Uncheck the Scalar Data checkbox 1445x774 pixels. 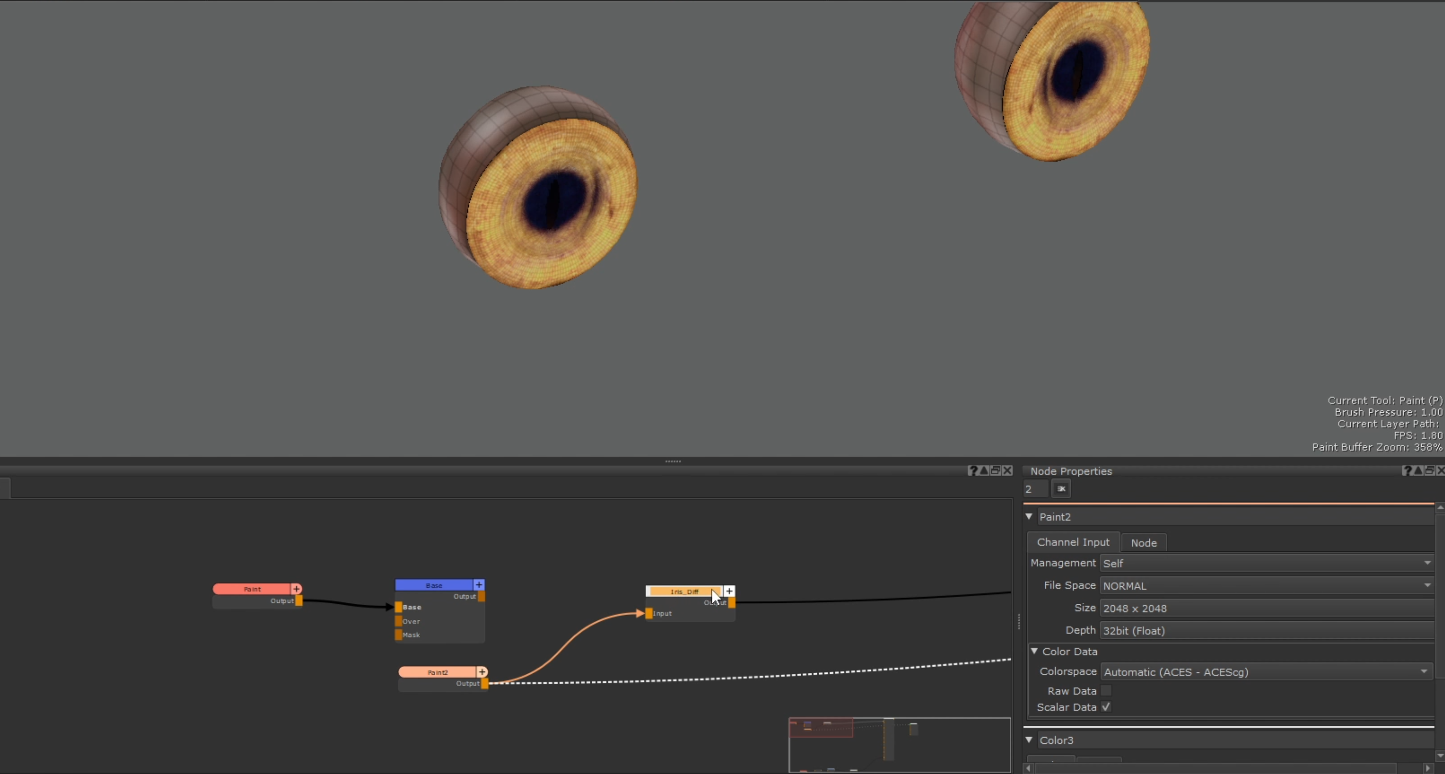1106,707
